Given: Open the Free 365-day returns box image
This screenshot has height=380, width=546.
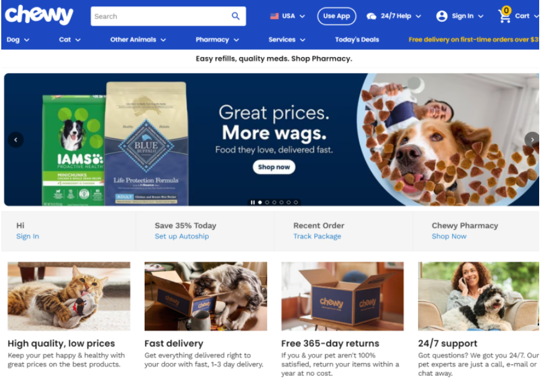Looking at the screenshot, I should [x=342, y=296].
